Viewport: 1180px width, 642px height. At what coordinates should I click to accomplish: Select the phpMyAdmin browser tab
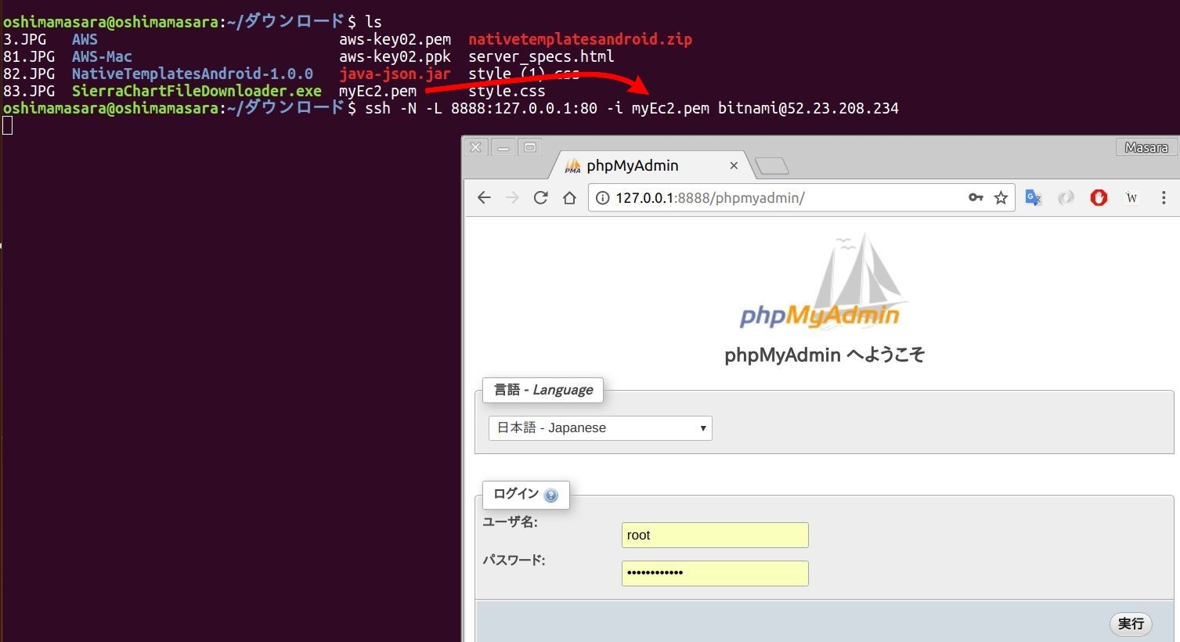click(x=650, y=165)
